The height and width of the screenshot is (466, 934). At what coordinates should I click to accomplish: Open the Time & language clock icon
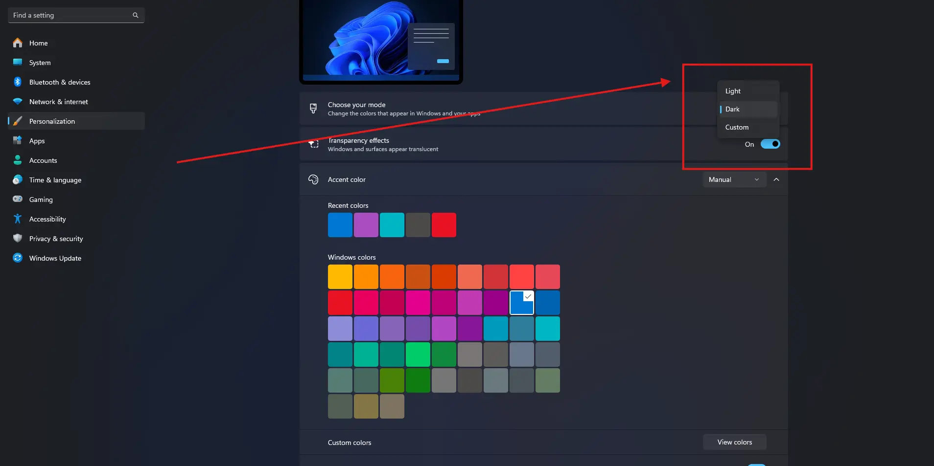click(x=18, y=180)
